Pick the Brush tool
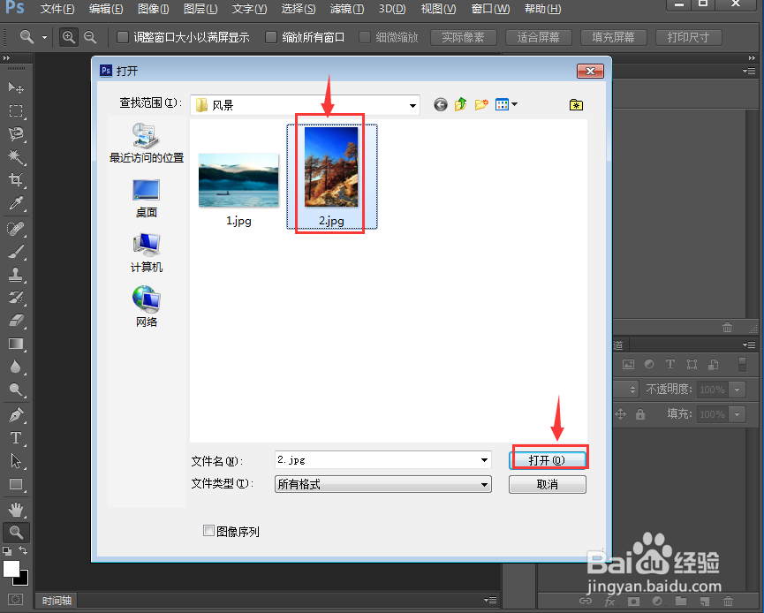The height and width of the screenshot is (613, 764). click(16, 252)
